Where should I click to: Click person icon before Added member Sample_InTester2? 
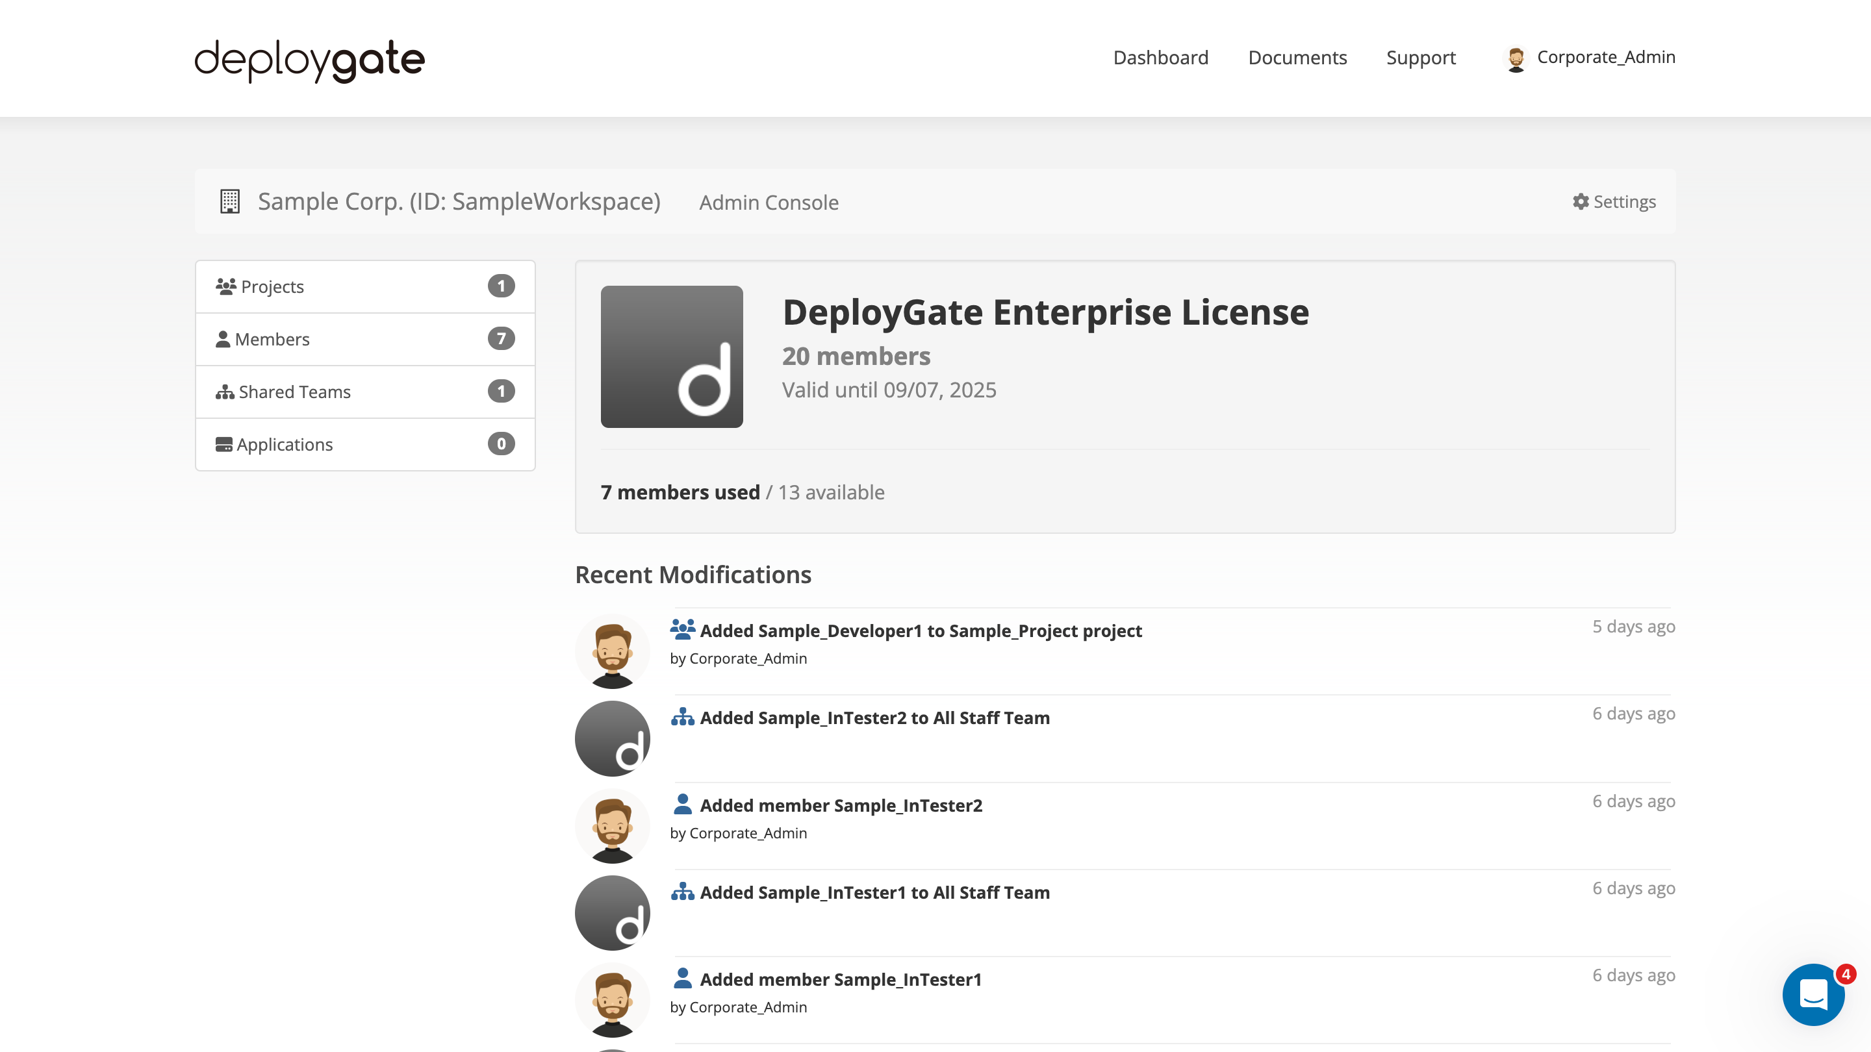[682, 804]
